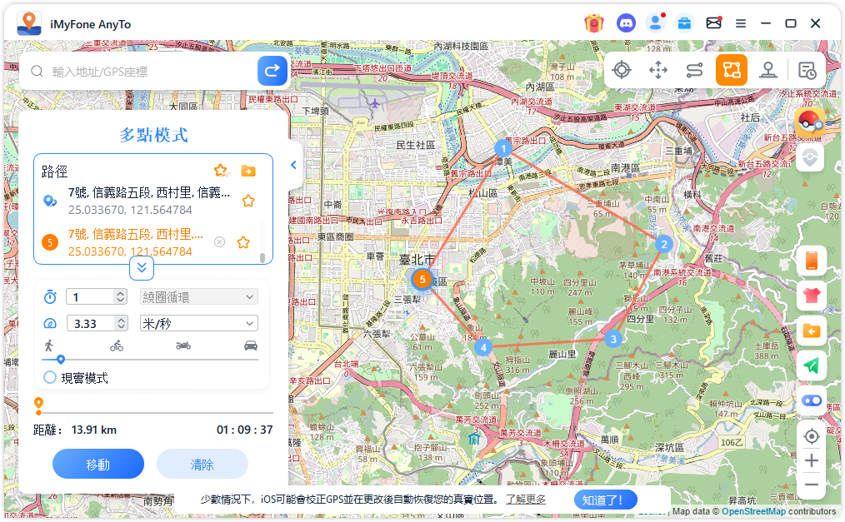Open the Pokéball search icon

(x=810, y=122)
